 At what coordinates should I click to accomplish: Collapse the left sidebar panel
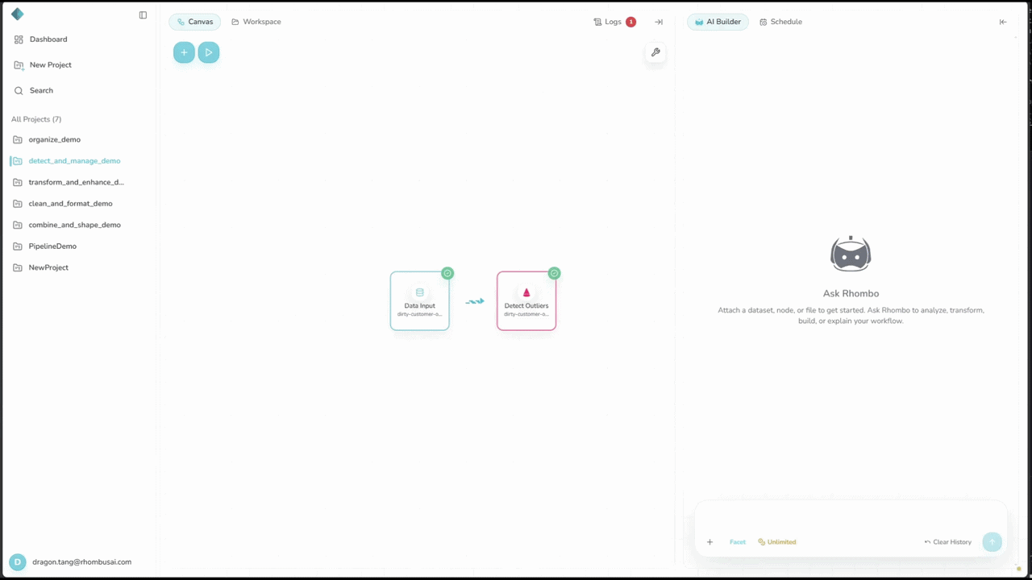tap(143, 14)
